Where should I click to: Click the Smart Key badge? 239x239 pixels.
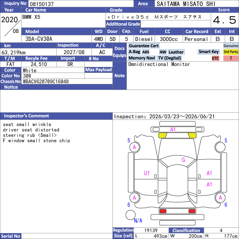[x=209, y=52]
